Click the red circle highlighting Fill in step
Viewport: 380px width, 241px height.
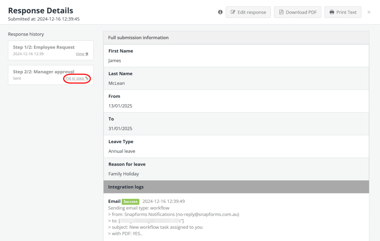(77, 78)
